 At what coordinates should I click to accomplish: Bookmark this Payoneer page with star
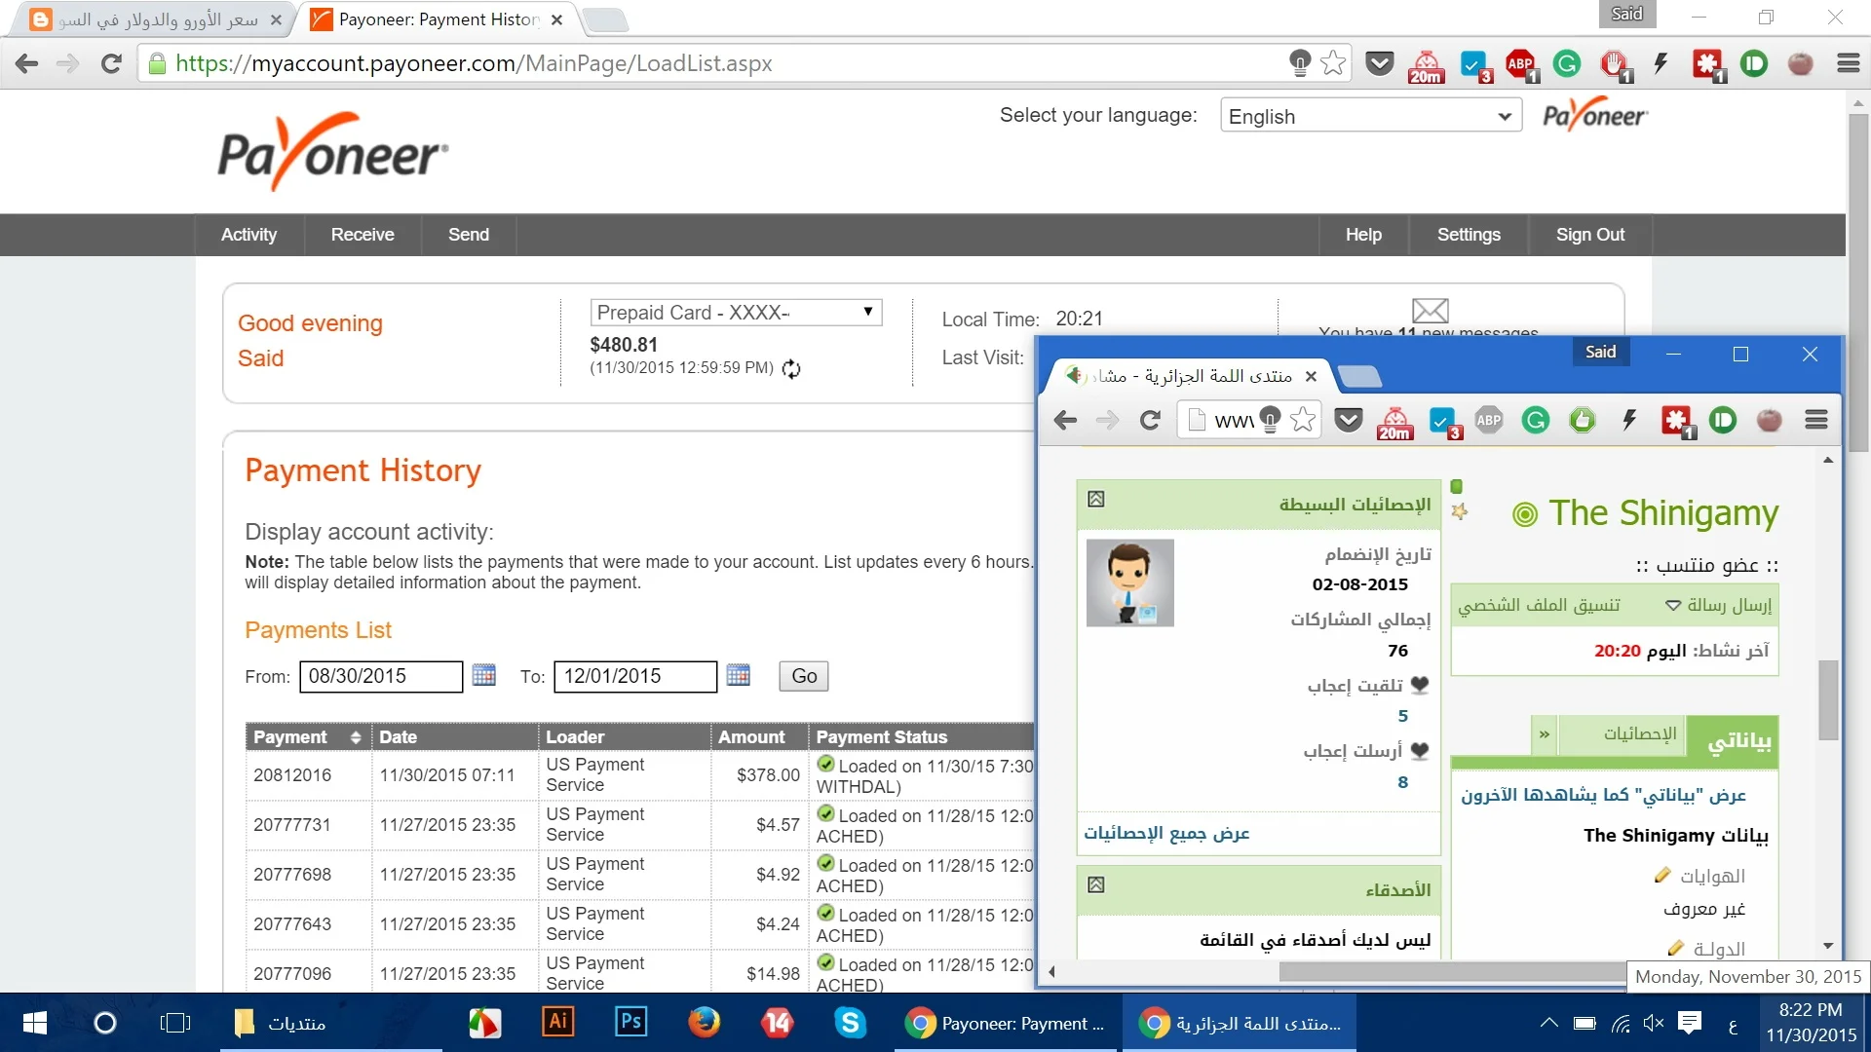coord(1333,64)
